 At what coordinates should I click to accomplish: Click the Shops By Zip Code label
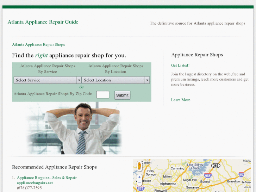tap(52, 94)
